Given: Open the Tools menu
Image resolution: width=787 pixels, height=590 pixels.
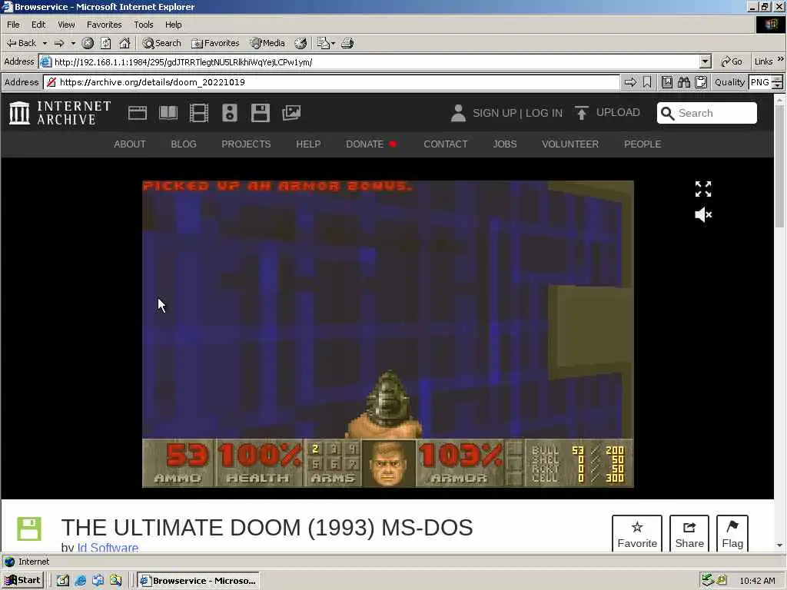Looking at the screenshot, I should tap(143, 25).
